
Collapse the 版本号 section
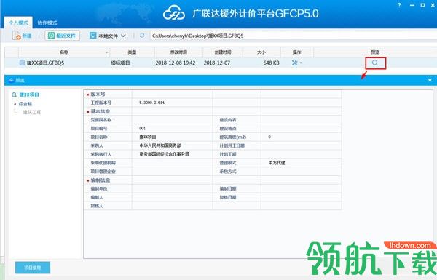pyautogui.click(x=88, y=95)
